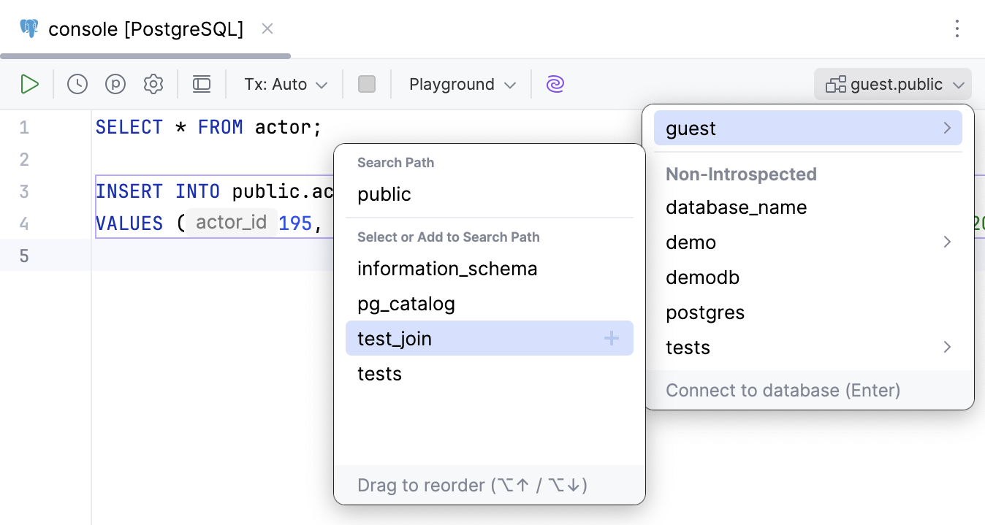
Task: Click the Playground mode icon
Action: (x=115, y=83)
